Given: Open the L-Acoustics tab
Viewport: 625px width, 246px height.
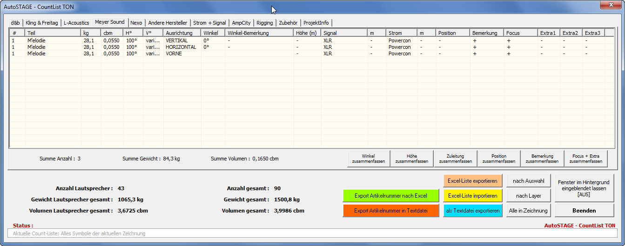Looking at the screenshot, I should click(x=76, y=23).
